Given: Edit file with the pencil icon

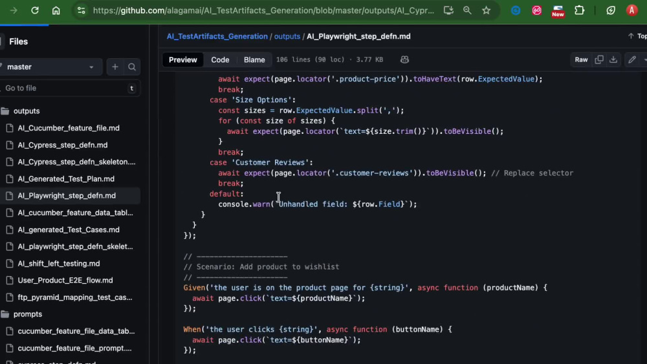Looking at the screenshot, I should 632,59.
